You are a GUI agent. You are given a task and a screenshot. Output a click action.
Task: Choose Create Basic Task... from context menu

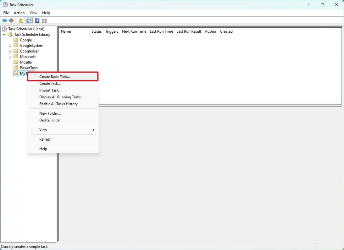(55, 77)
